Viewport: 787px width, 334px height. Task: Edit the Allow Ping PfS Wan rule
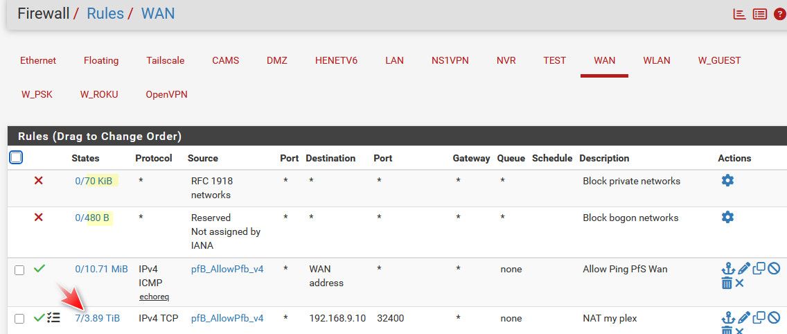(743, 269)
